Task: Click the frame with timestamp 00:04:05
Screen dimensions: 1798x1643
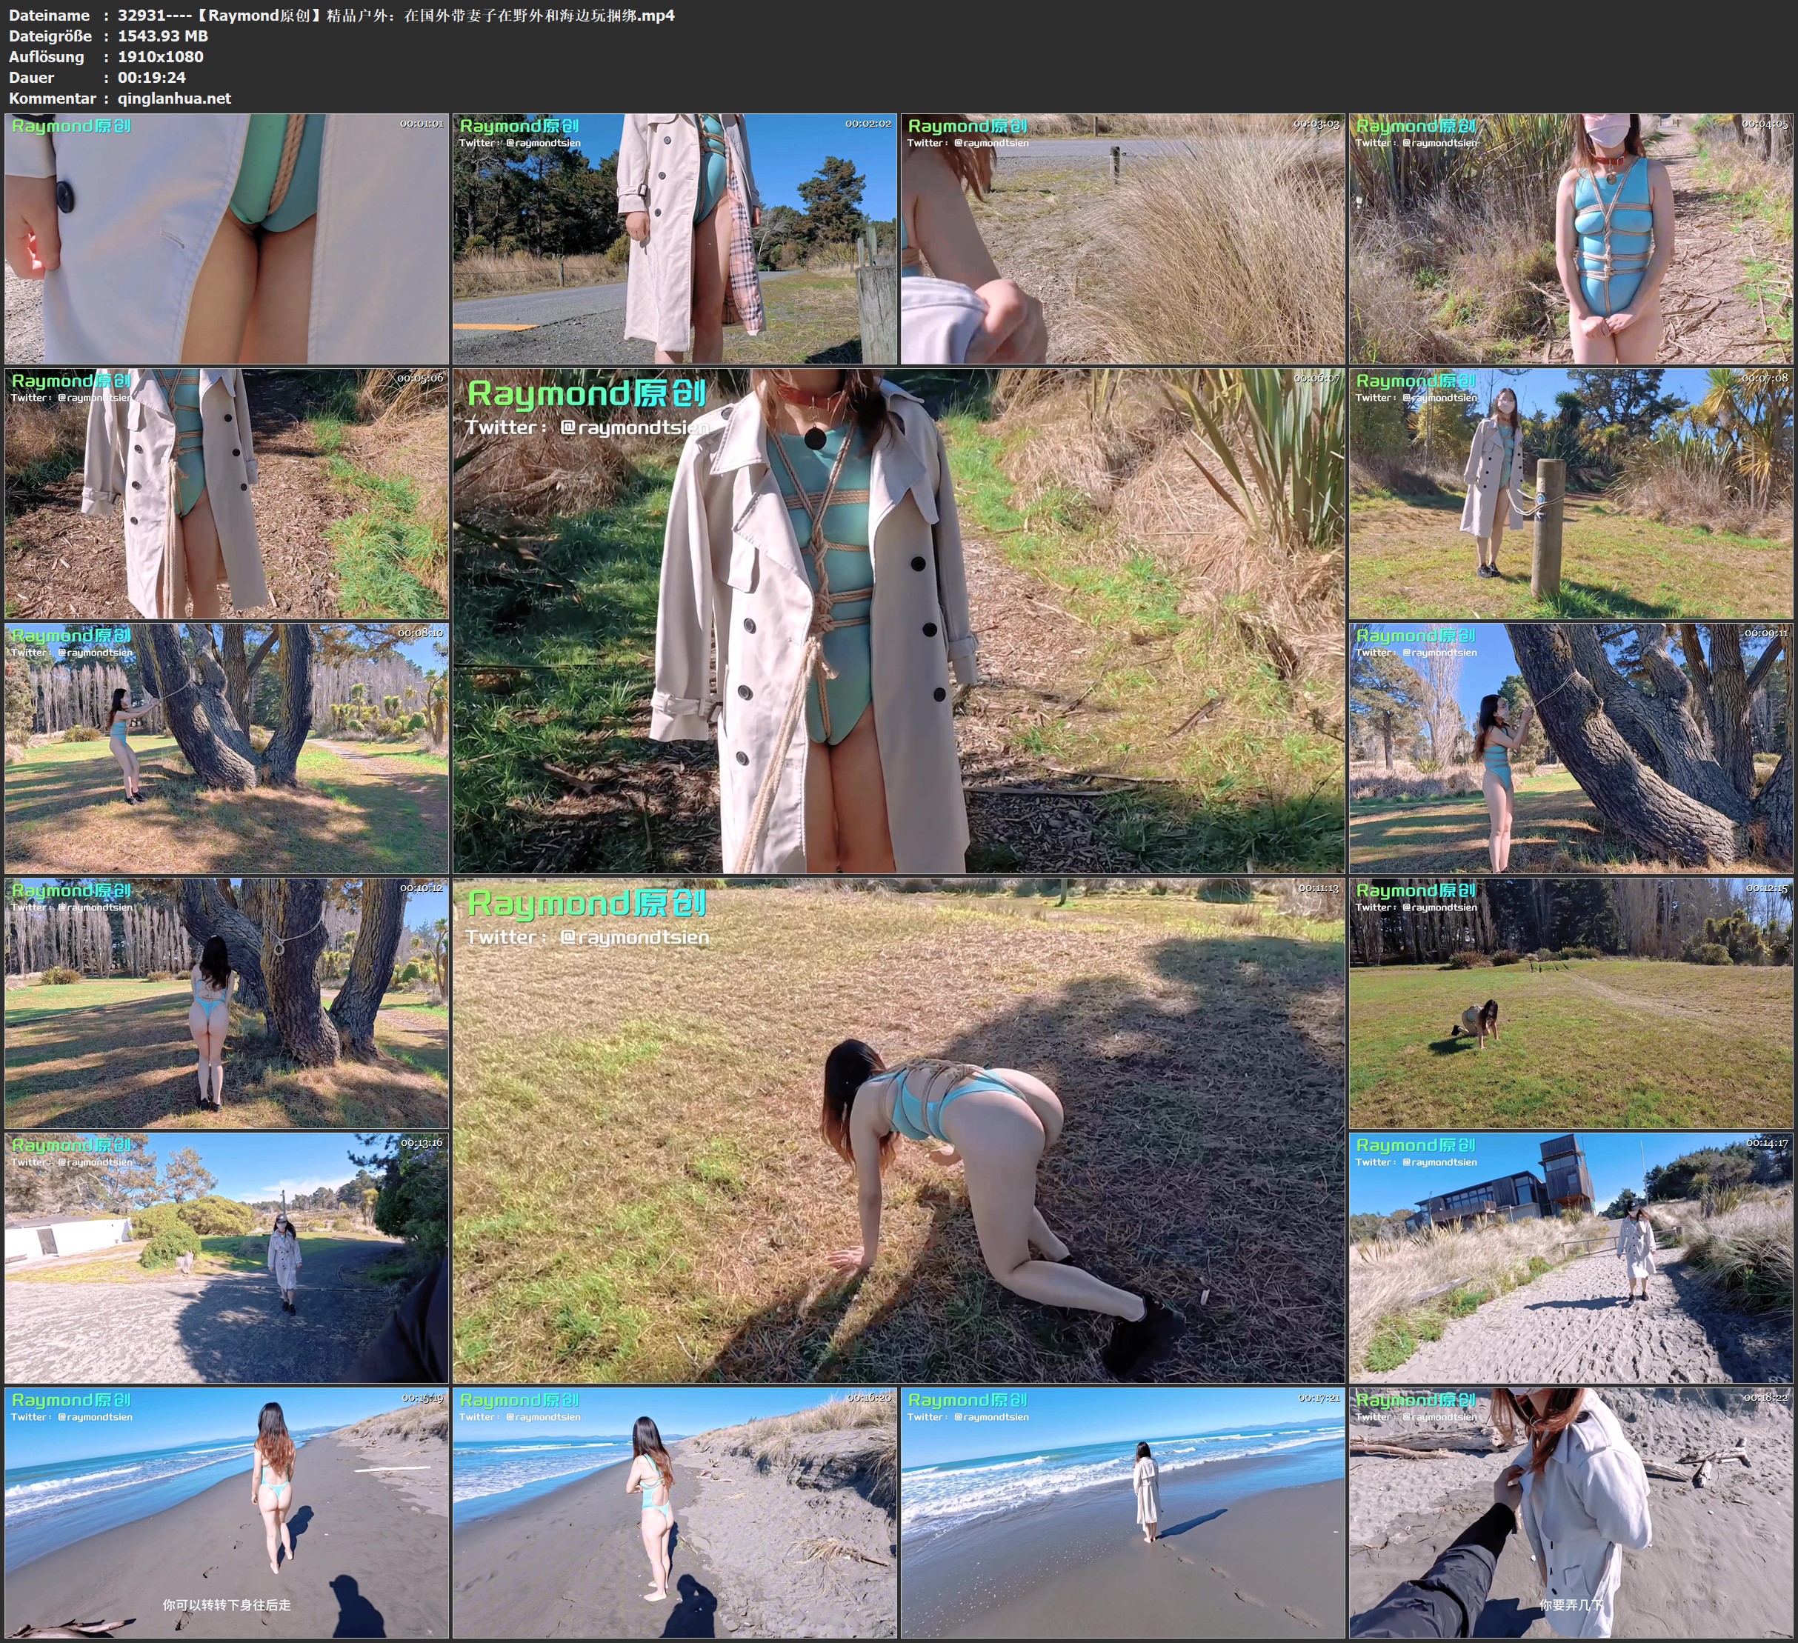Action: [1571, 239]
